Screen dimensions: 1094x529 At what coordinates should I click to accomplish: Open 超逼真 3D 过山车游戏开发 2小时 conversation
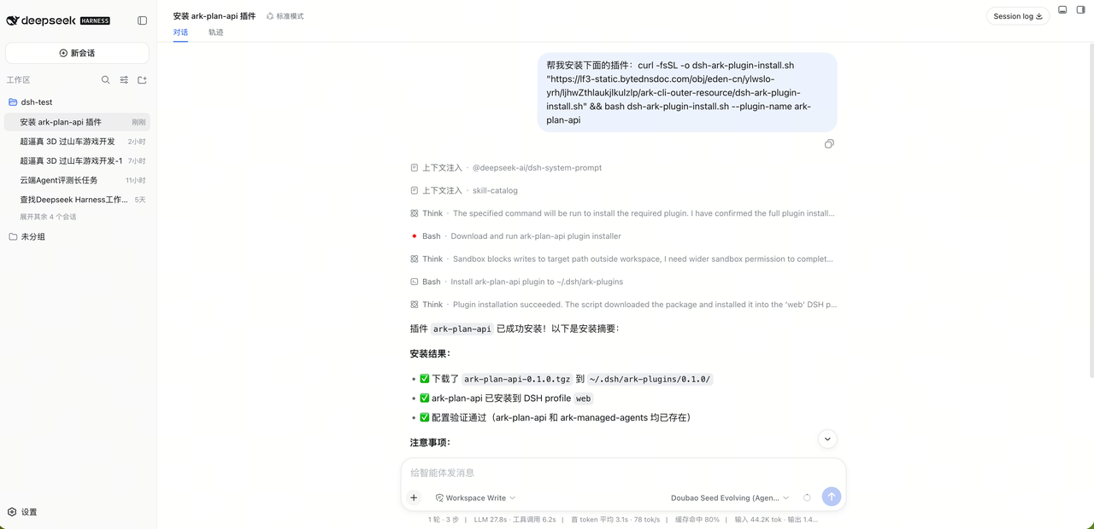(x=77, y=142)
